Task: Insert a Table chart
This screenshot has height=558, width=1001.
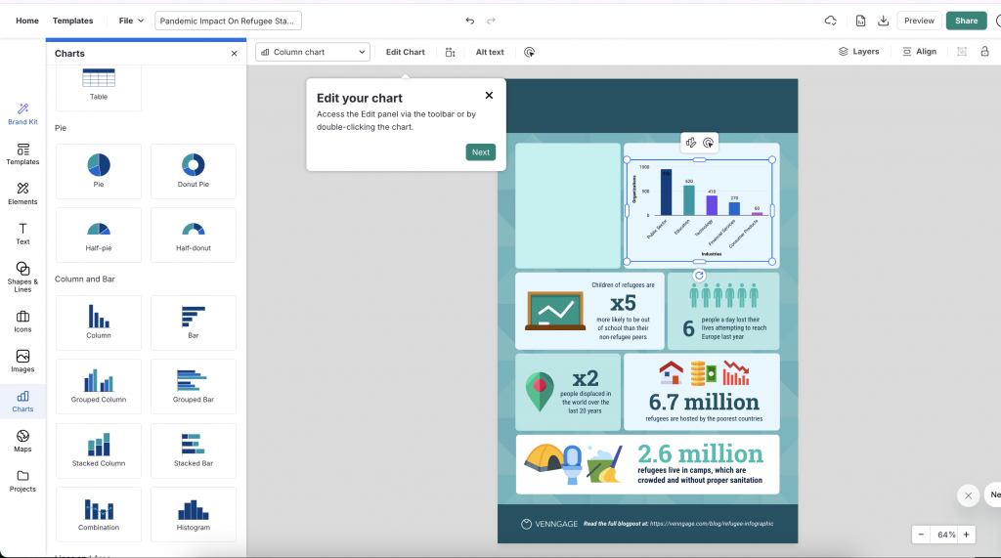Action: click(99, 86)
